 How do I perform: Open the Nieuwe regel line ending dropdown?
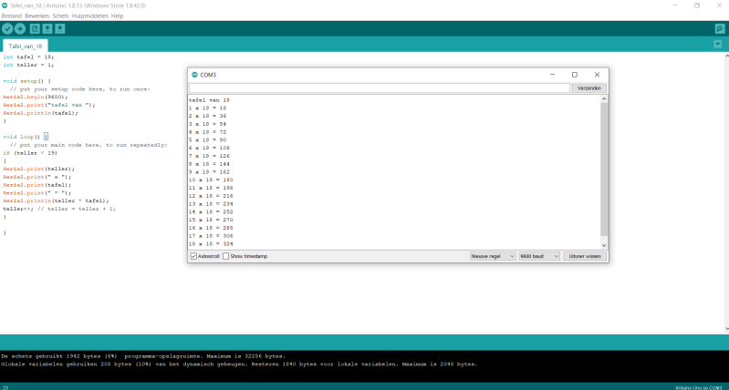pos(493,257)
